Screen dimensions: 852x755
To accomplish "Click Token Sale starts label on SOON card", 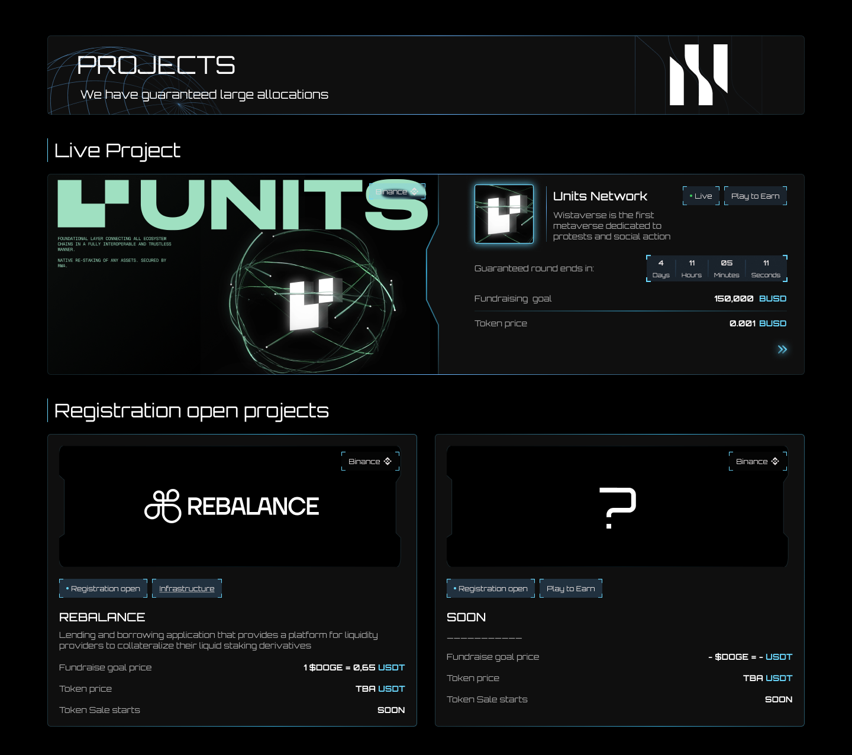I will click(x=487, y=699).
